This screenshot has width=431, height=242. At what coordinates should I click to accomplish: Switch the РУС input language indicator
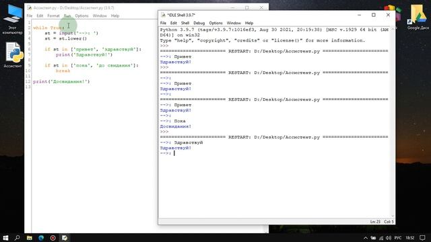click(x=398, y=238)
